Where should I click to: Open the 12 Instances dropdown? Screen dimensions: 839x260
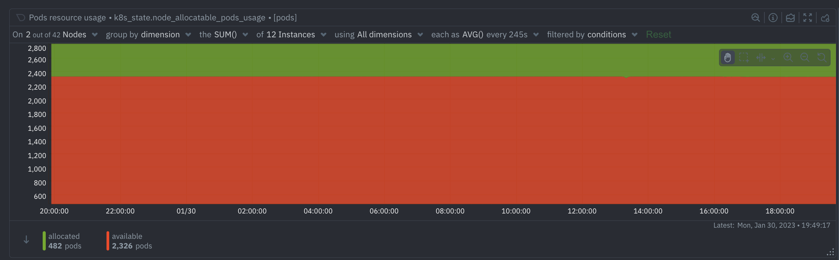click(x=291, y=35)
